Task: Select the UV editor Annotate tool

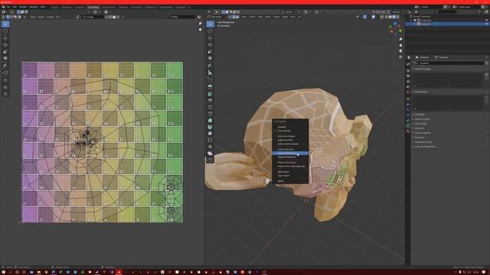Action: tap(5, 66)
